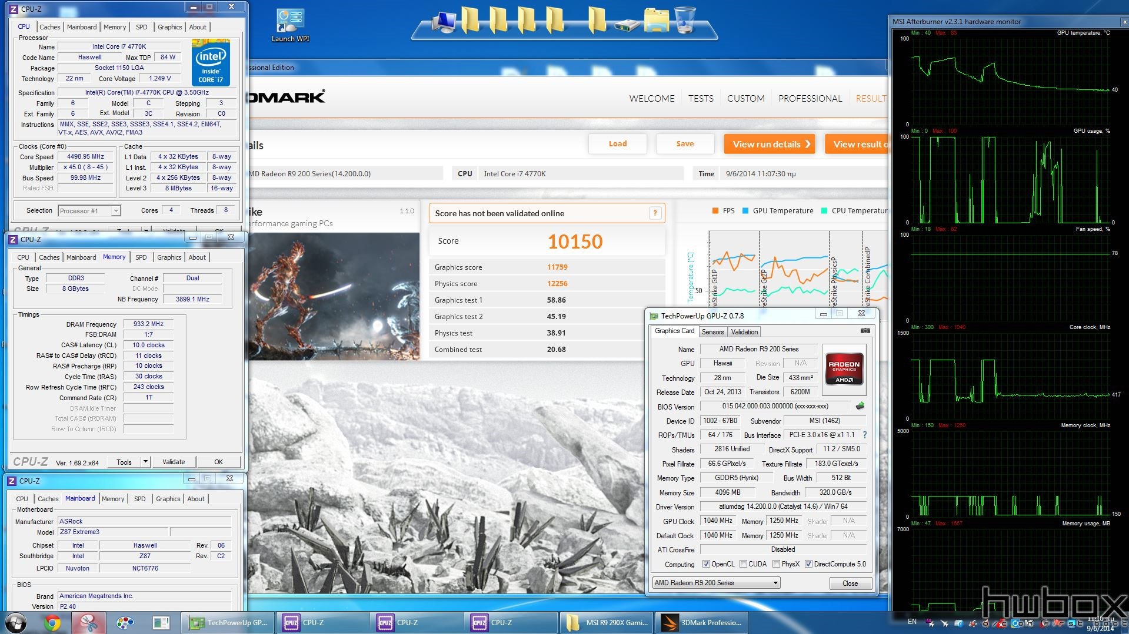Image resolution: width=1129 pixels, height=634 pixels.
Task: Open the Validation tab in GPU-Z
Action: pyautogui.click(x=744, y=332)
